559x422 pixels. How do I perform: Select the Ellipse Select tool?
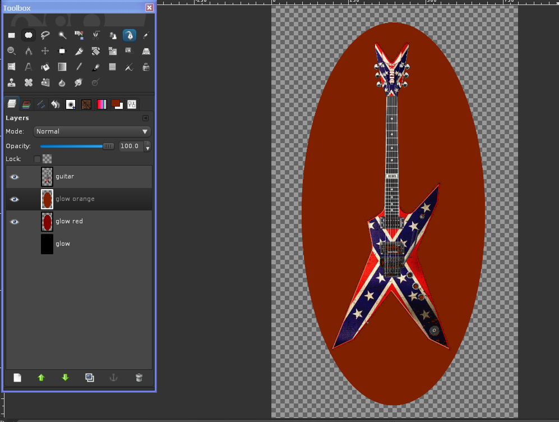pos(28,35)
